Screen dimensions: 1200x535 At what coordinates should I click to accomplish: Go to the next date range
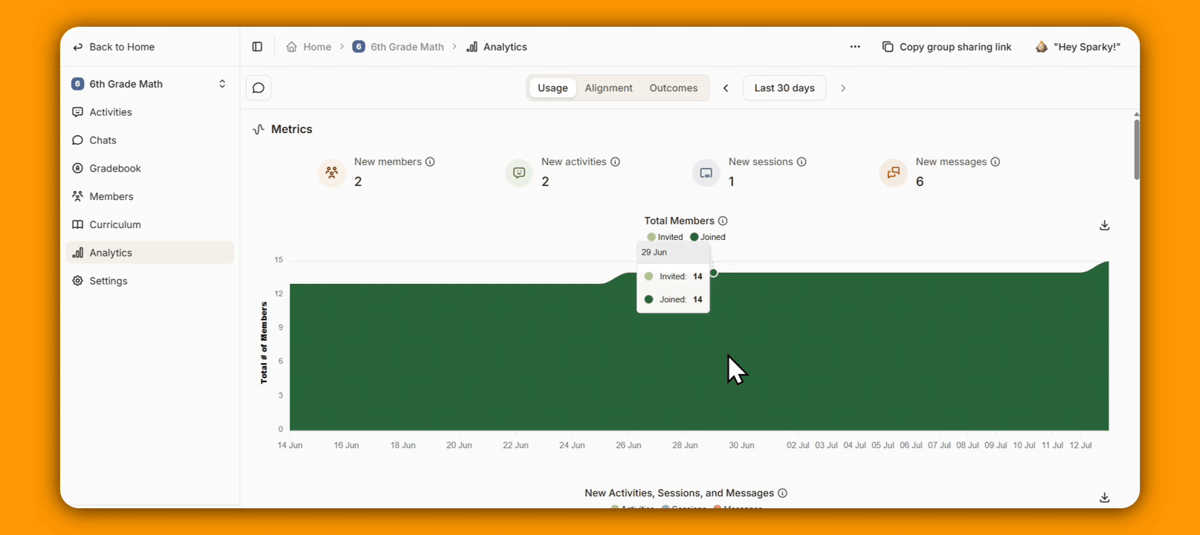pyautogui.click(x=843, y=88)
